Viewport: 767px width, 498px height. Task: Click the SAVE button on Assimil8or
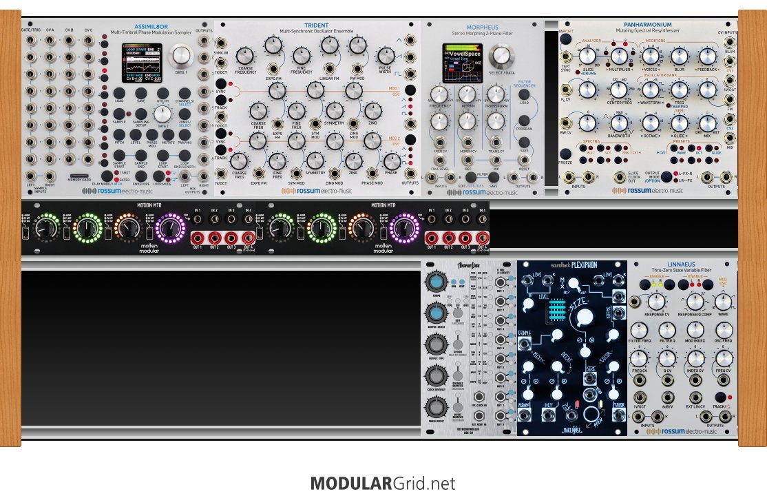pyautogui.click(x=141, y=94)
